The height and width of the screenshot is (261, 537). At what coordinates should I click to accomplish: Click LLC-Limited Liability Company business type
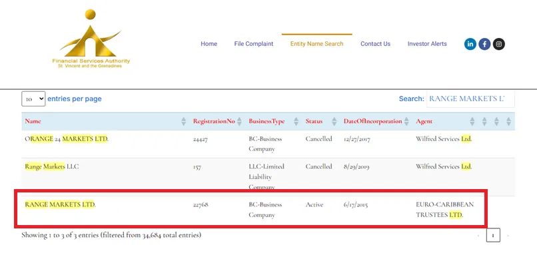click(x=267, y=177)
